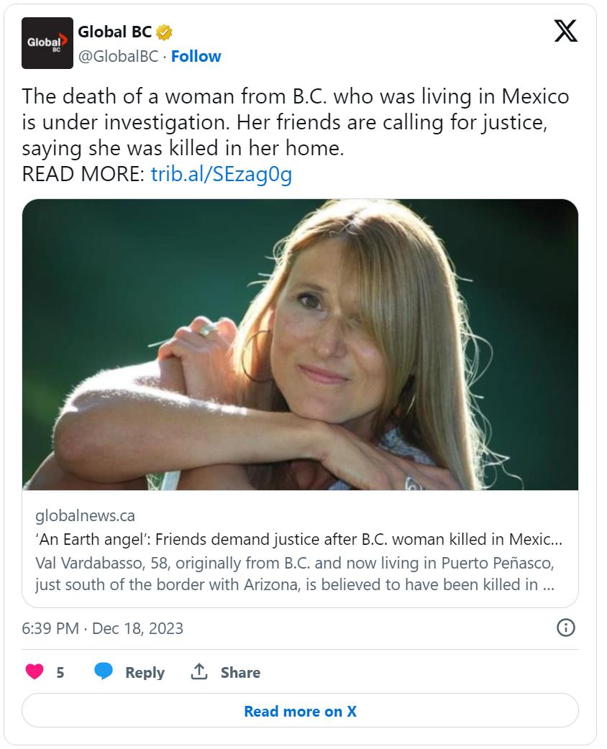Click the globalnews.ca domain label
Viewport: 607px width, 749px height.
click(85, 515)
